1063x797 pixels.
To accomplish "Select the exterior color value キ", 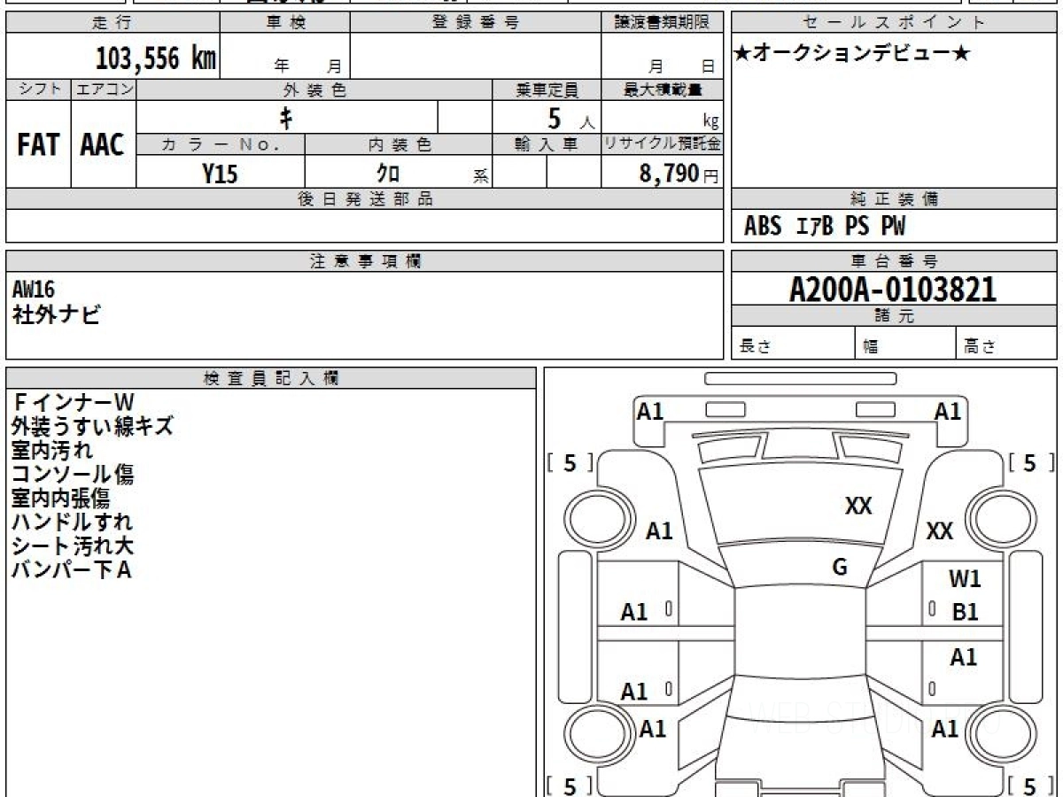I will pyautogui.click(x=286, y=117).
